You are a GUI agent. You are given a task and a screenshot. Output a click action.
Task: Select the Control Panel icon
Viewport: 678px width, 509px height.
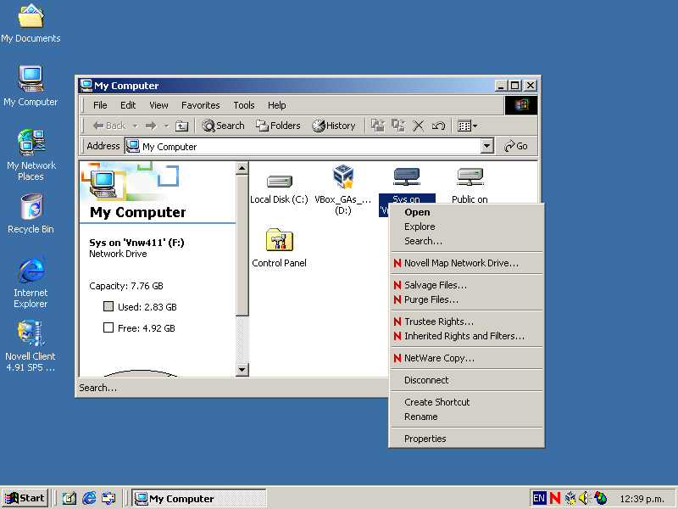tap(279, 248)
